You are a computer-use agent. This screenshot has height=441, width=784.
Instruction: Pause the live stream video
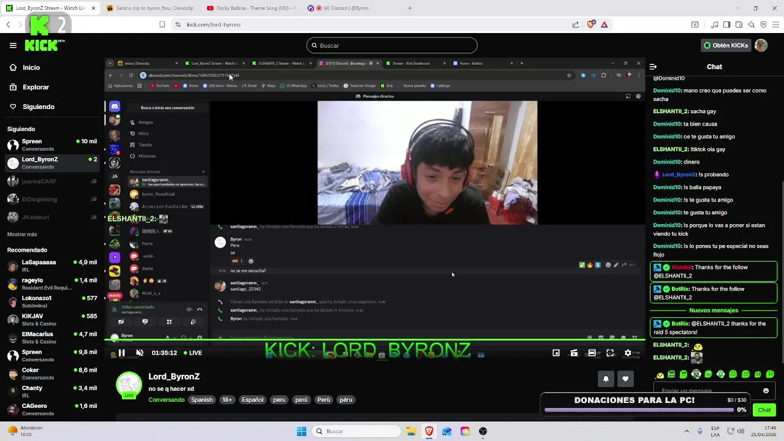121,353
